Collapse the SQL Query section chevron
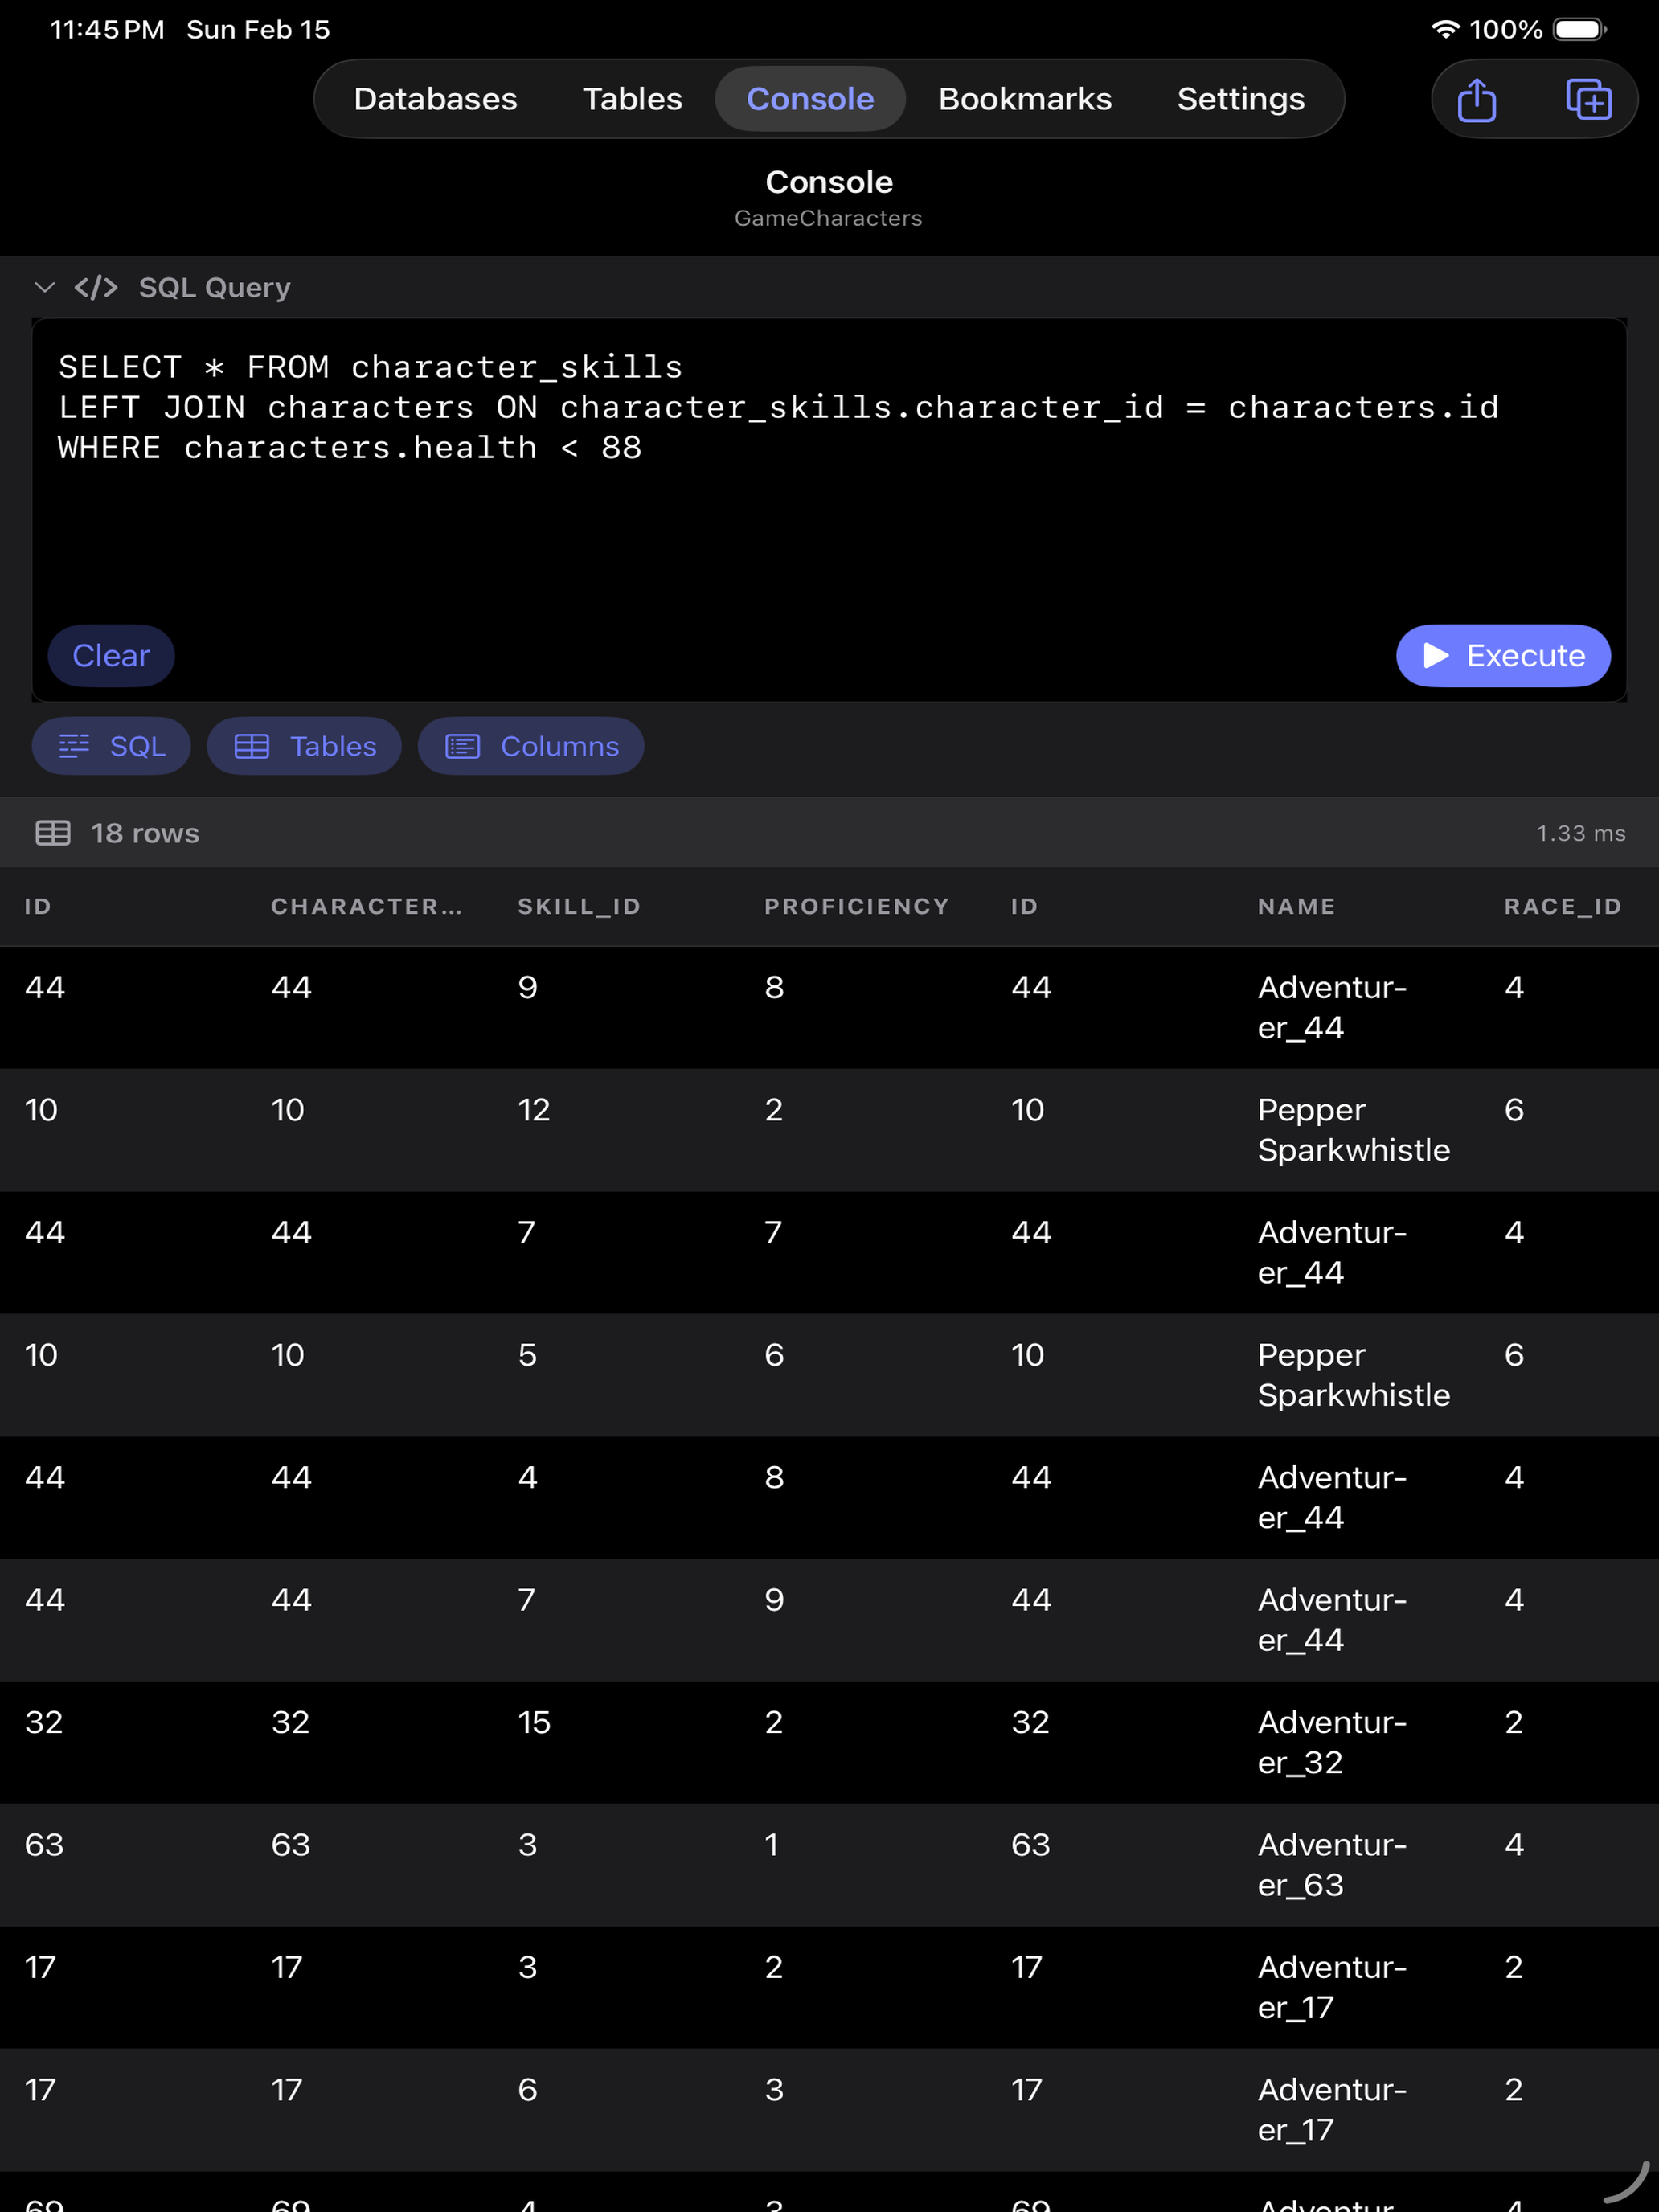1659x2212 pixels. click(x=44, y=288)
